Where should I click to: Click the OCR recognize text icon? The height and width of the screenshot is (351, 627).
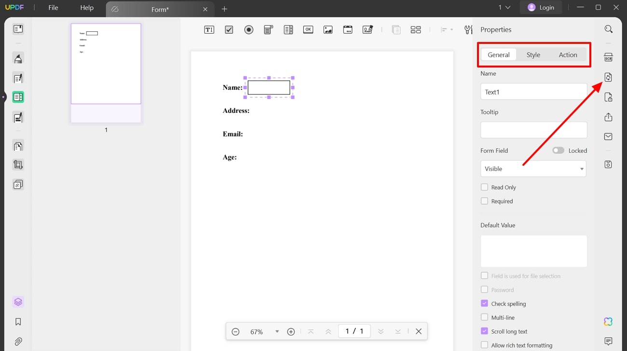(609, 57)
